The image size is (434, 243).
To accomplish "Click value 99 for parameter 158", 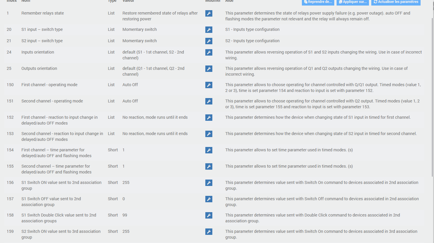I will point(125,215).
